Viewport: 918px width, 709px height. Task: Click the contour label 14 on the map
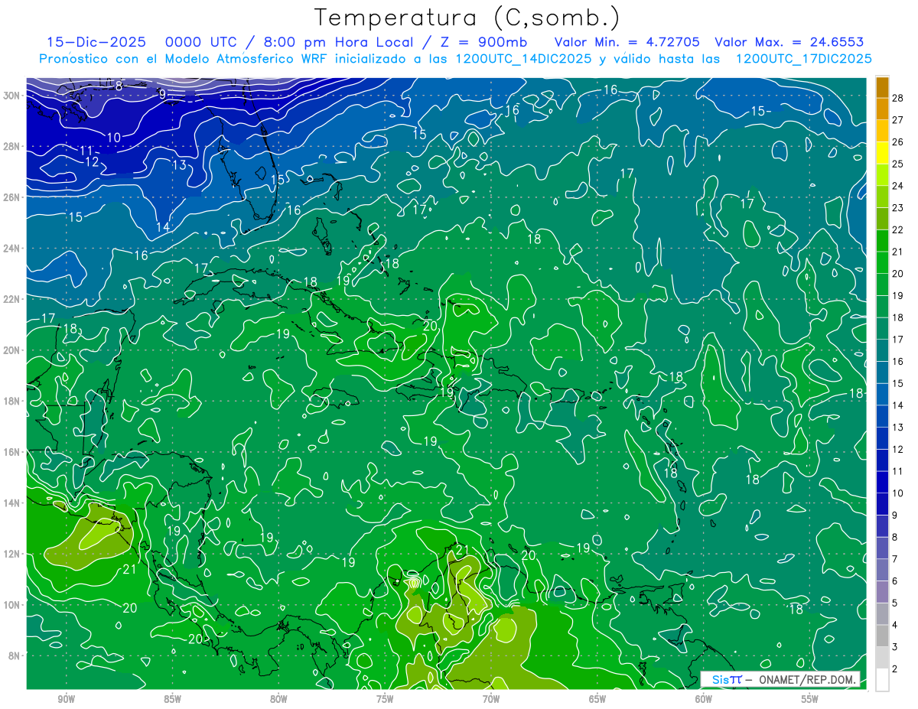(x=163, y=227)
